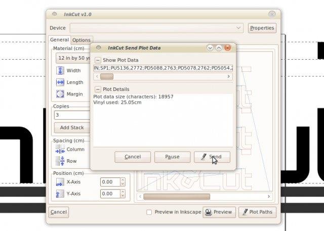Cancel the InkCut main window
The image size is (324, 231).
click(x=59, y=212)
